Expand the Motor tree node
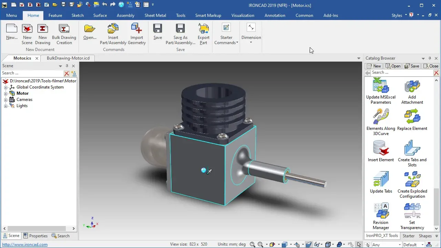Viewport: 441px width, 248px height. pyautogui.click(x=6, y=93)
